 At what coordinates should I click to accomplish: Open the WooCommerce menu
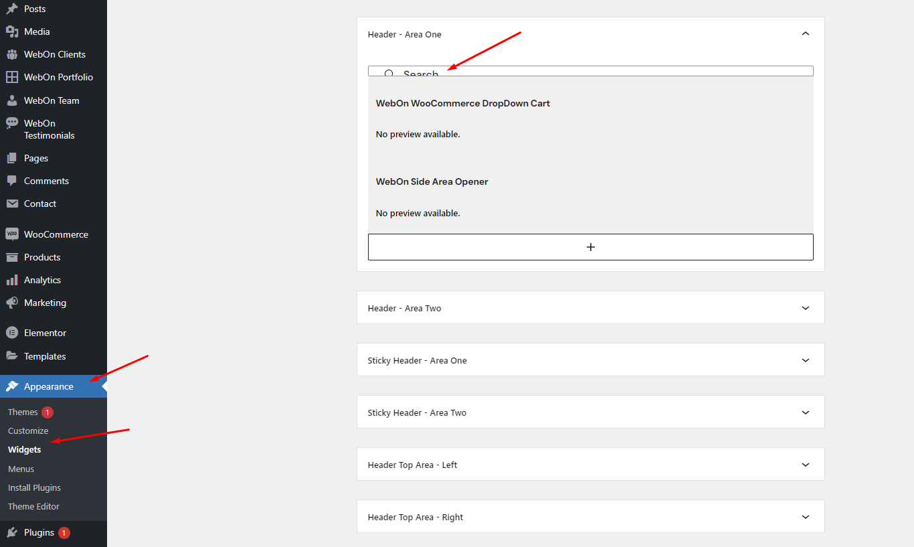click(x=56, y=234)
